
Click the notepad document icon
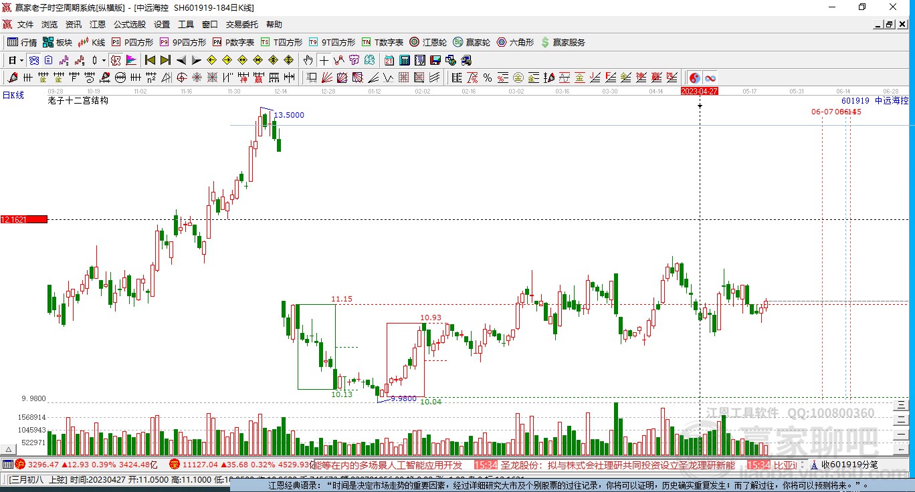pos(419,60)
